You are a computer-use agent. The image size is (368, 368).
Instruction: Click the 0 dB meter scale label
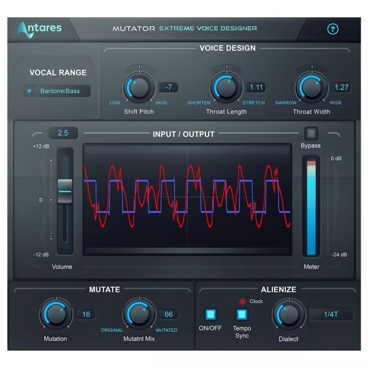click(336, 158)
